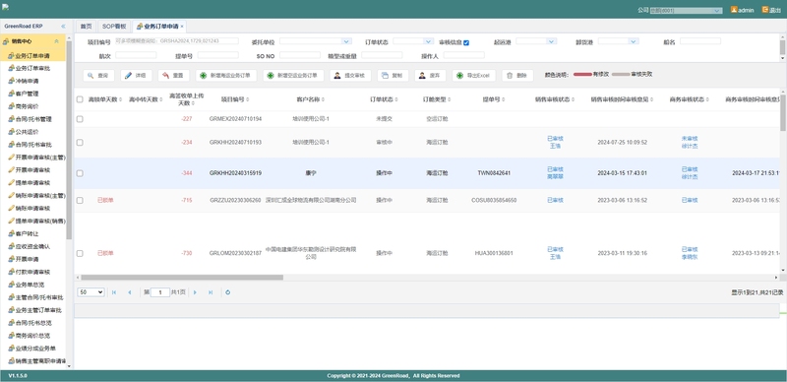Viewport: 787px width, 382px height.
Task: Click the 删除 trash button
Action: (x=517, y=76)
